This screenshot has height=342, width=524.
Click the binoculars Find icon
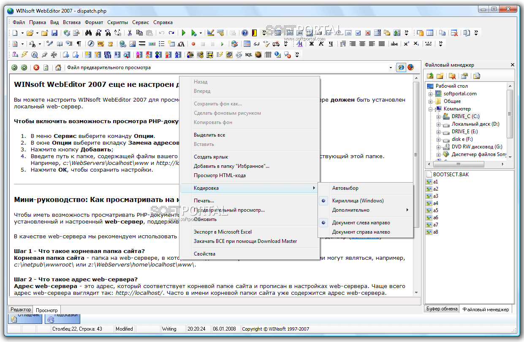pos(88,33)
